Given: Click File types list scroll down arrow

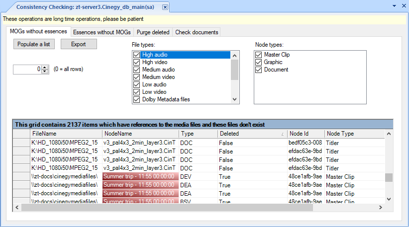Looking at the screenshot, I should point(234,99).
